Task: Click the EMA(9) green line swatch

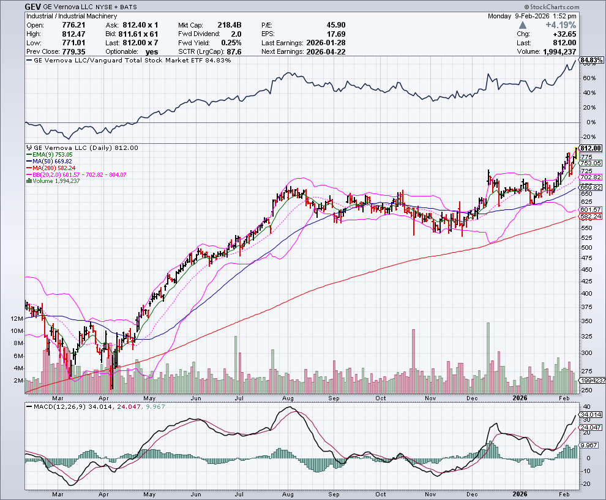Action: pyautogui.click(x=28, y=155)
